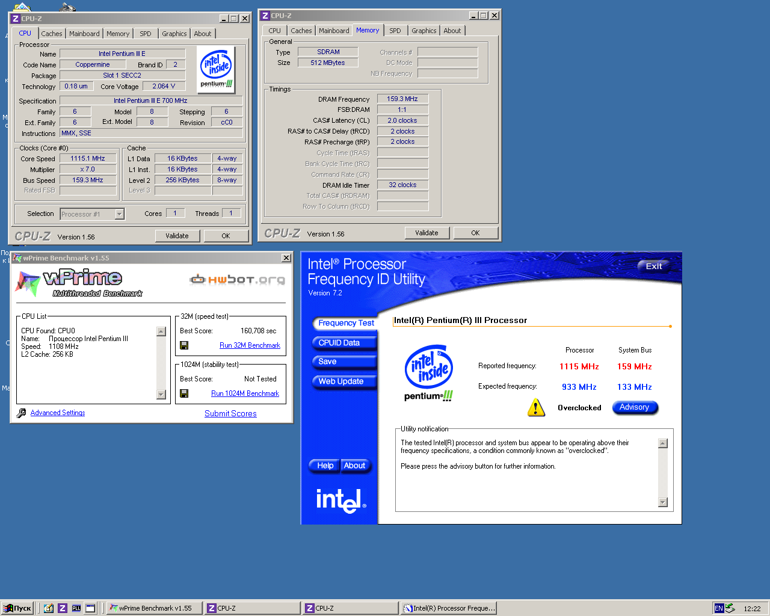Click the 12:22 clock in the system tray

point(752,609)
